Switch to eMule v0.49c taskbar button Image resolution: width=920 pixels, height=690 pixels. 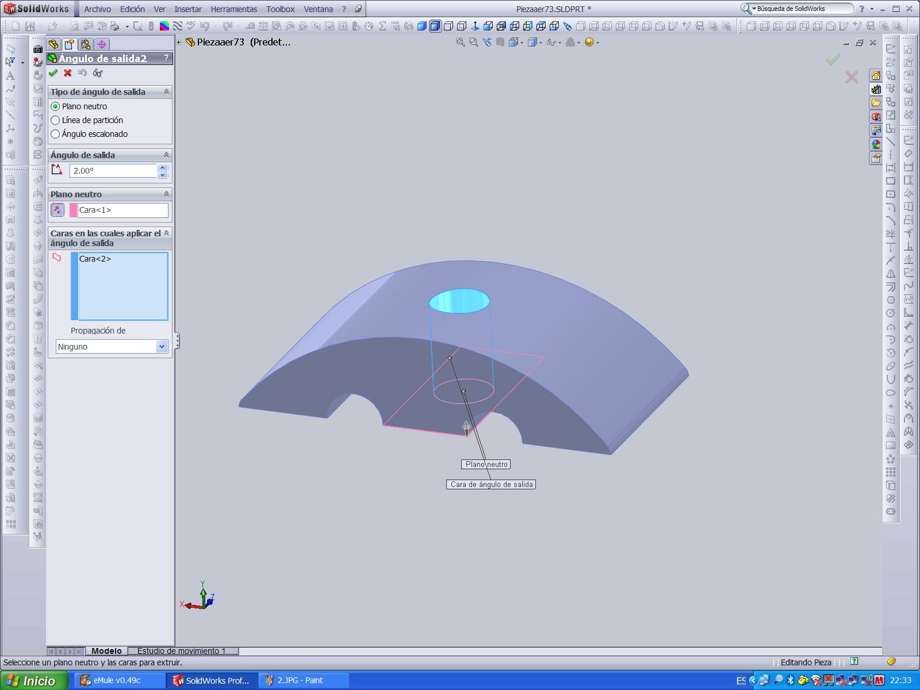point(120,680)
